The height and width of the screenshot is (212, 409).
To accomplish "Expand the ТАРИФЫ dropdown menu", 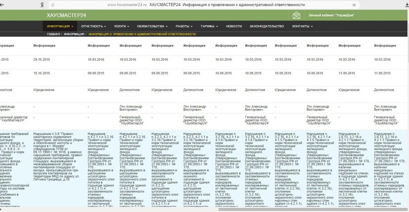I will [x=209, y=26].
